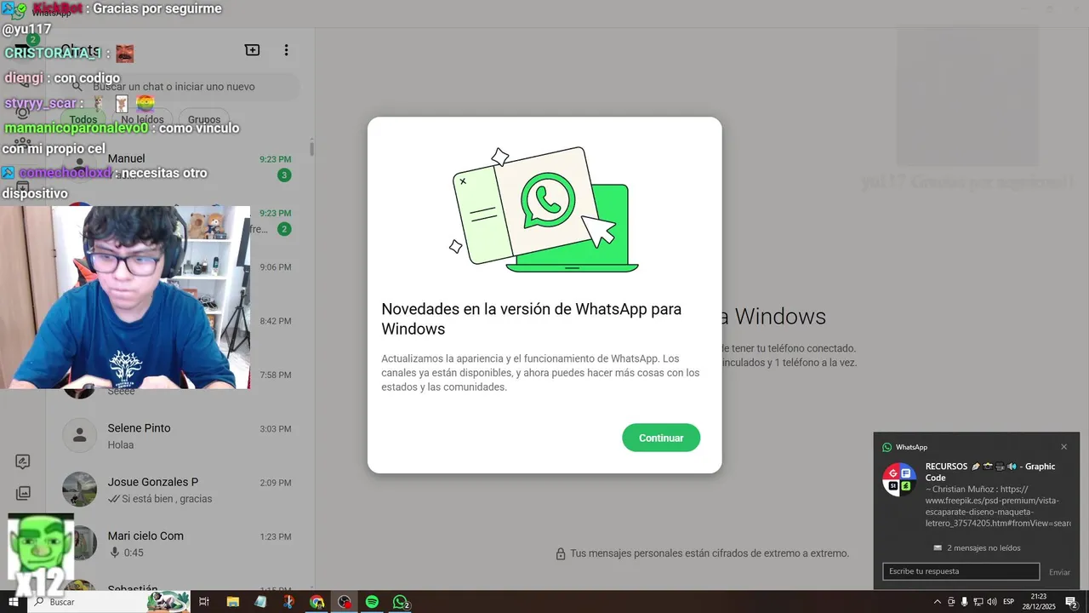
Task: Click the 8:42 PM chat timestamp
Action: tap(276, 321)
